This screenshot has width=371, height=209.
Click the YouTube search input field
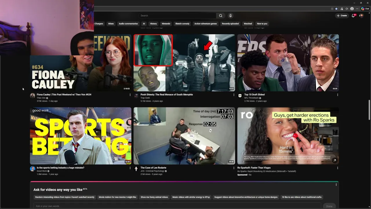click(177, 16)
